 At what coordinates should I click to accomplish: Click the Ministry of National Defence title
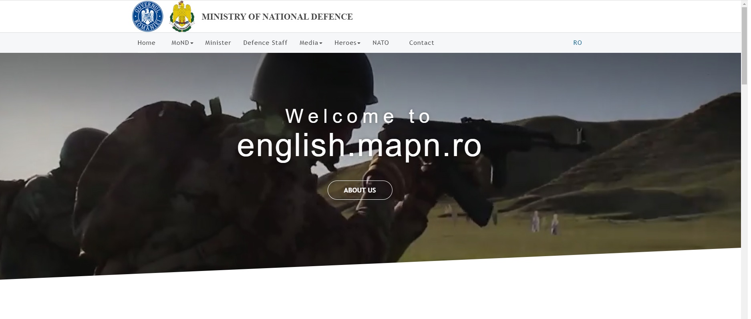tap(277, 17)
